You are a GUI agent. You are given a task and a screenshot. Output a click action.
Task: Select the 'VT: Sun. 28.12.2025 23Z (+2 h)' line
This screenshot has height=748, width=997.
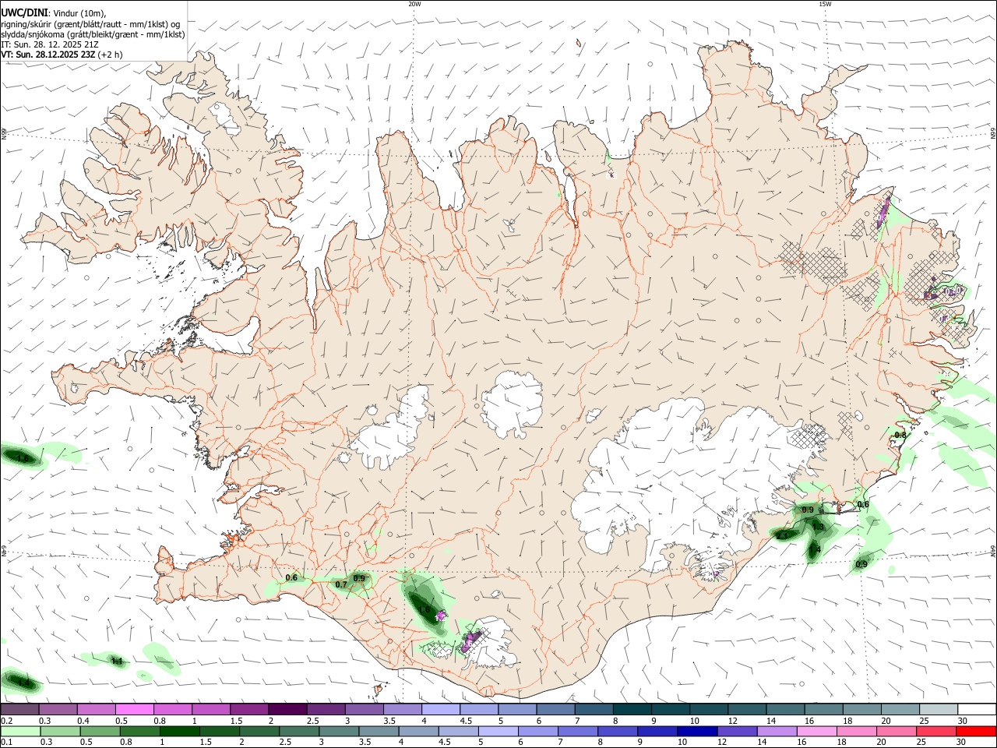pyautogui.click(x=62, y=55)
